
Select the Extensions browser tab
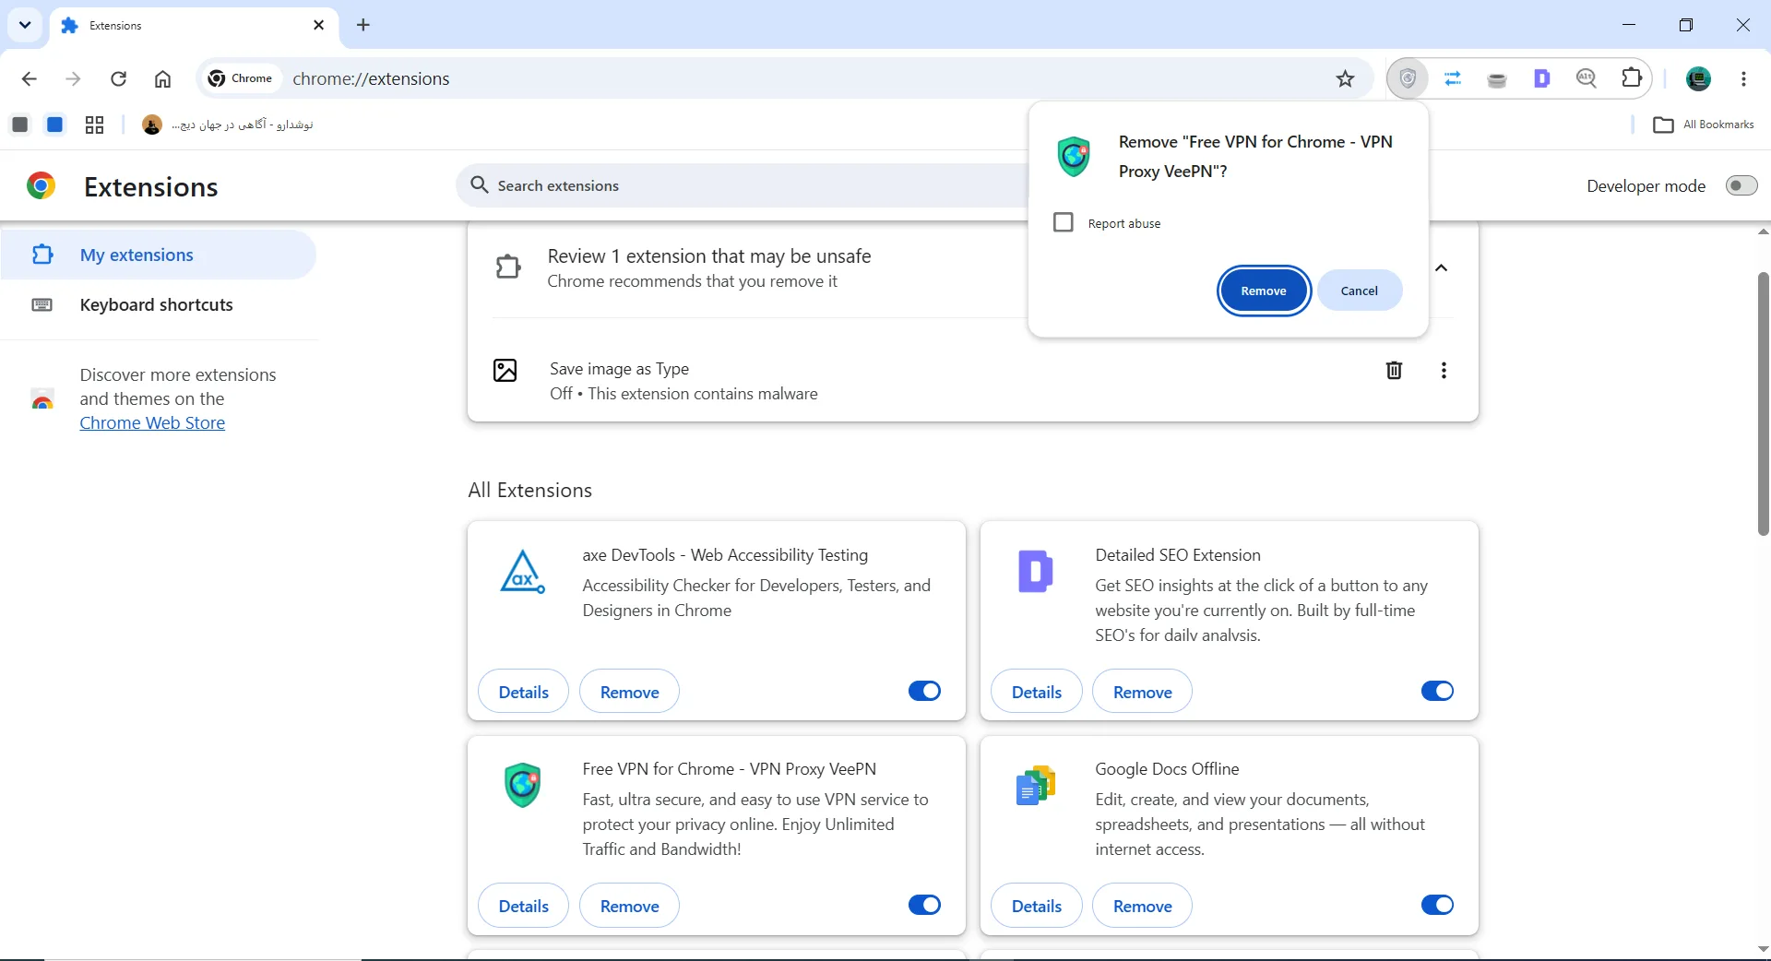point(194,26)
